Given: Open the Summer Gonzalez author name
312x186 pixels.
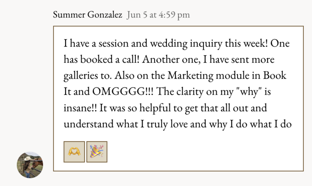Looking at the screenshot, I should click(x=87, y=15).
